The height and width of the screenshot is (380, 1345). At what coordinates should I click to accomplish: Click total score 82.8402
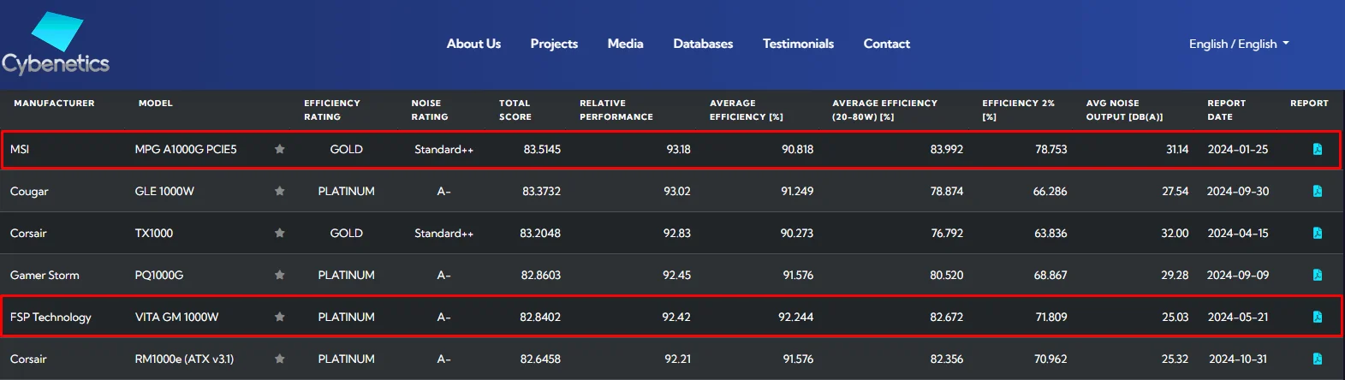540,317
